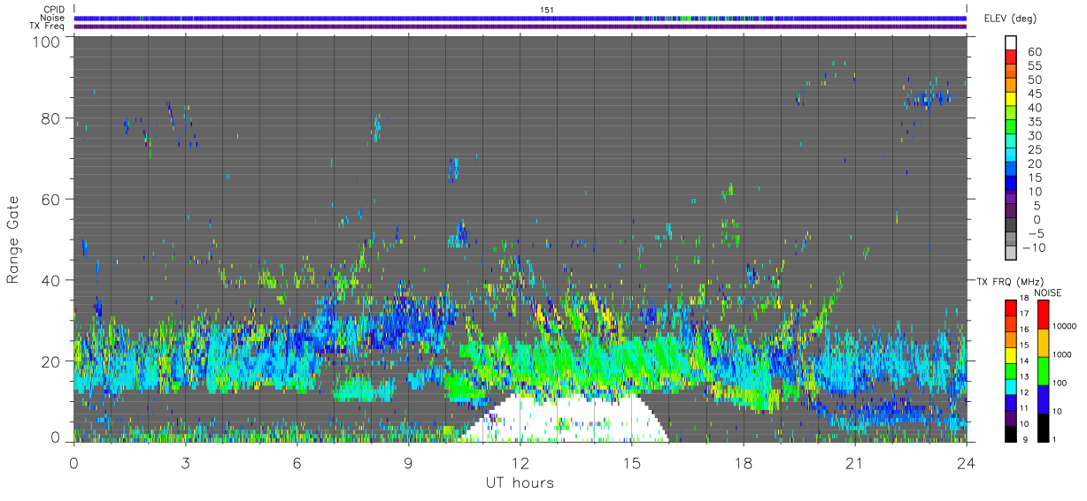Screen dimensions: 1087x501
Task: Click the blue noise bar above the plot
Action: pyautogui.click(x=520, y=18)
